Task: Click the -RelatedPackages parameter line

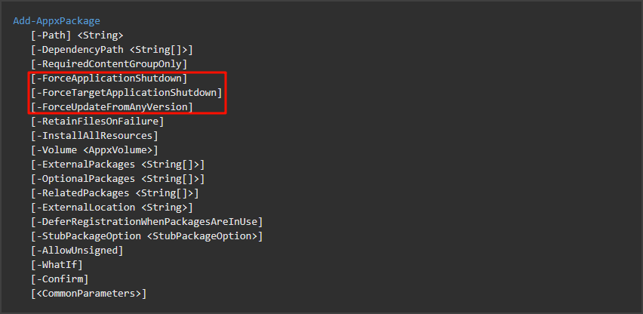Action: coord(115,193)
